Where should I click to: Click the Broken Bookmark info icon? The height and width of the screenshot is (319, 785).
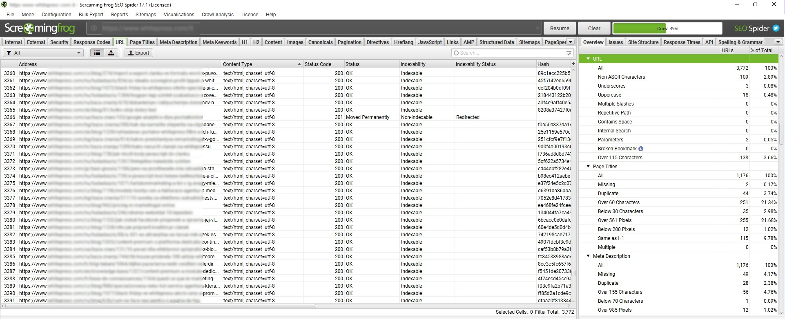tap(641, 149)
